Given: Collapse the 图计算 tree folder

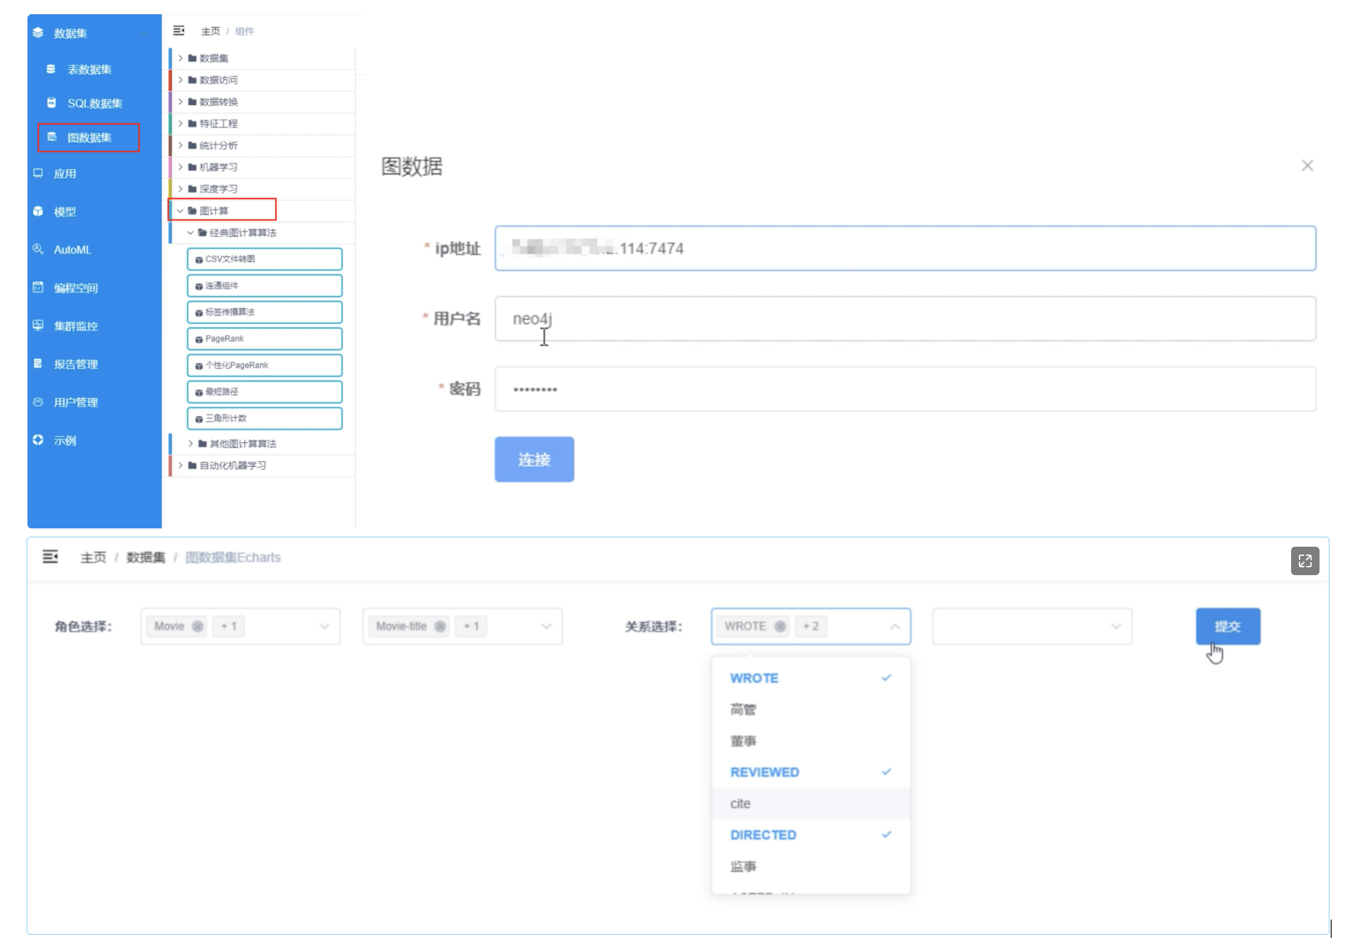Looking at the screenshot, I should [180, 210].
